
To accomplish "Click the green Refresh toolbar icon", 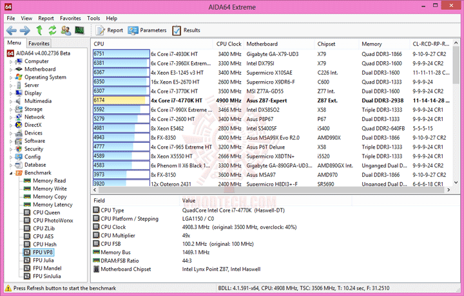I will pyautogui.click(x=52, y=30).
